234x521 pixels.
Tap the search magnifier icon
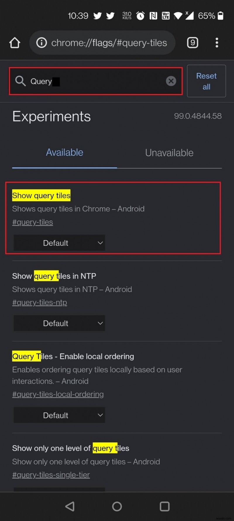tap(20, 81)
